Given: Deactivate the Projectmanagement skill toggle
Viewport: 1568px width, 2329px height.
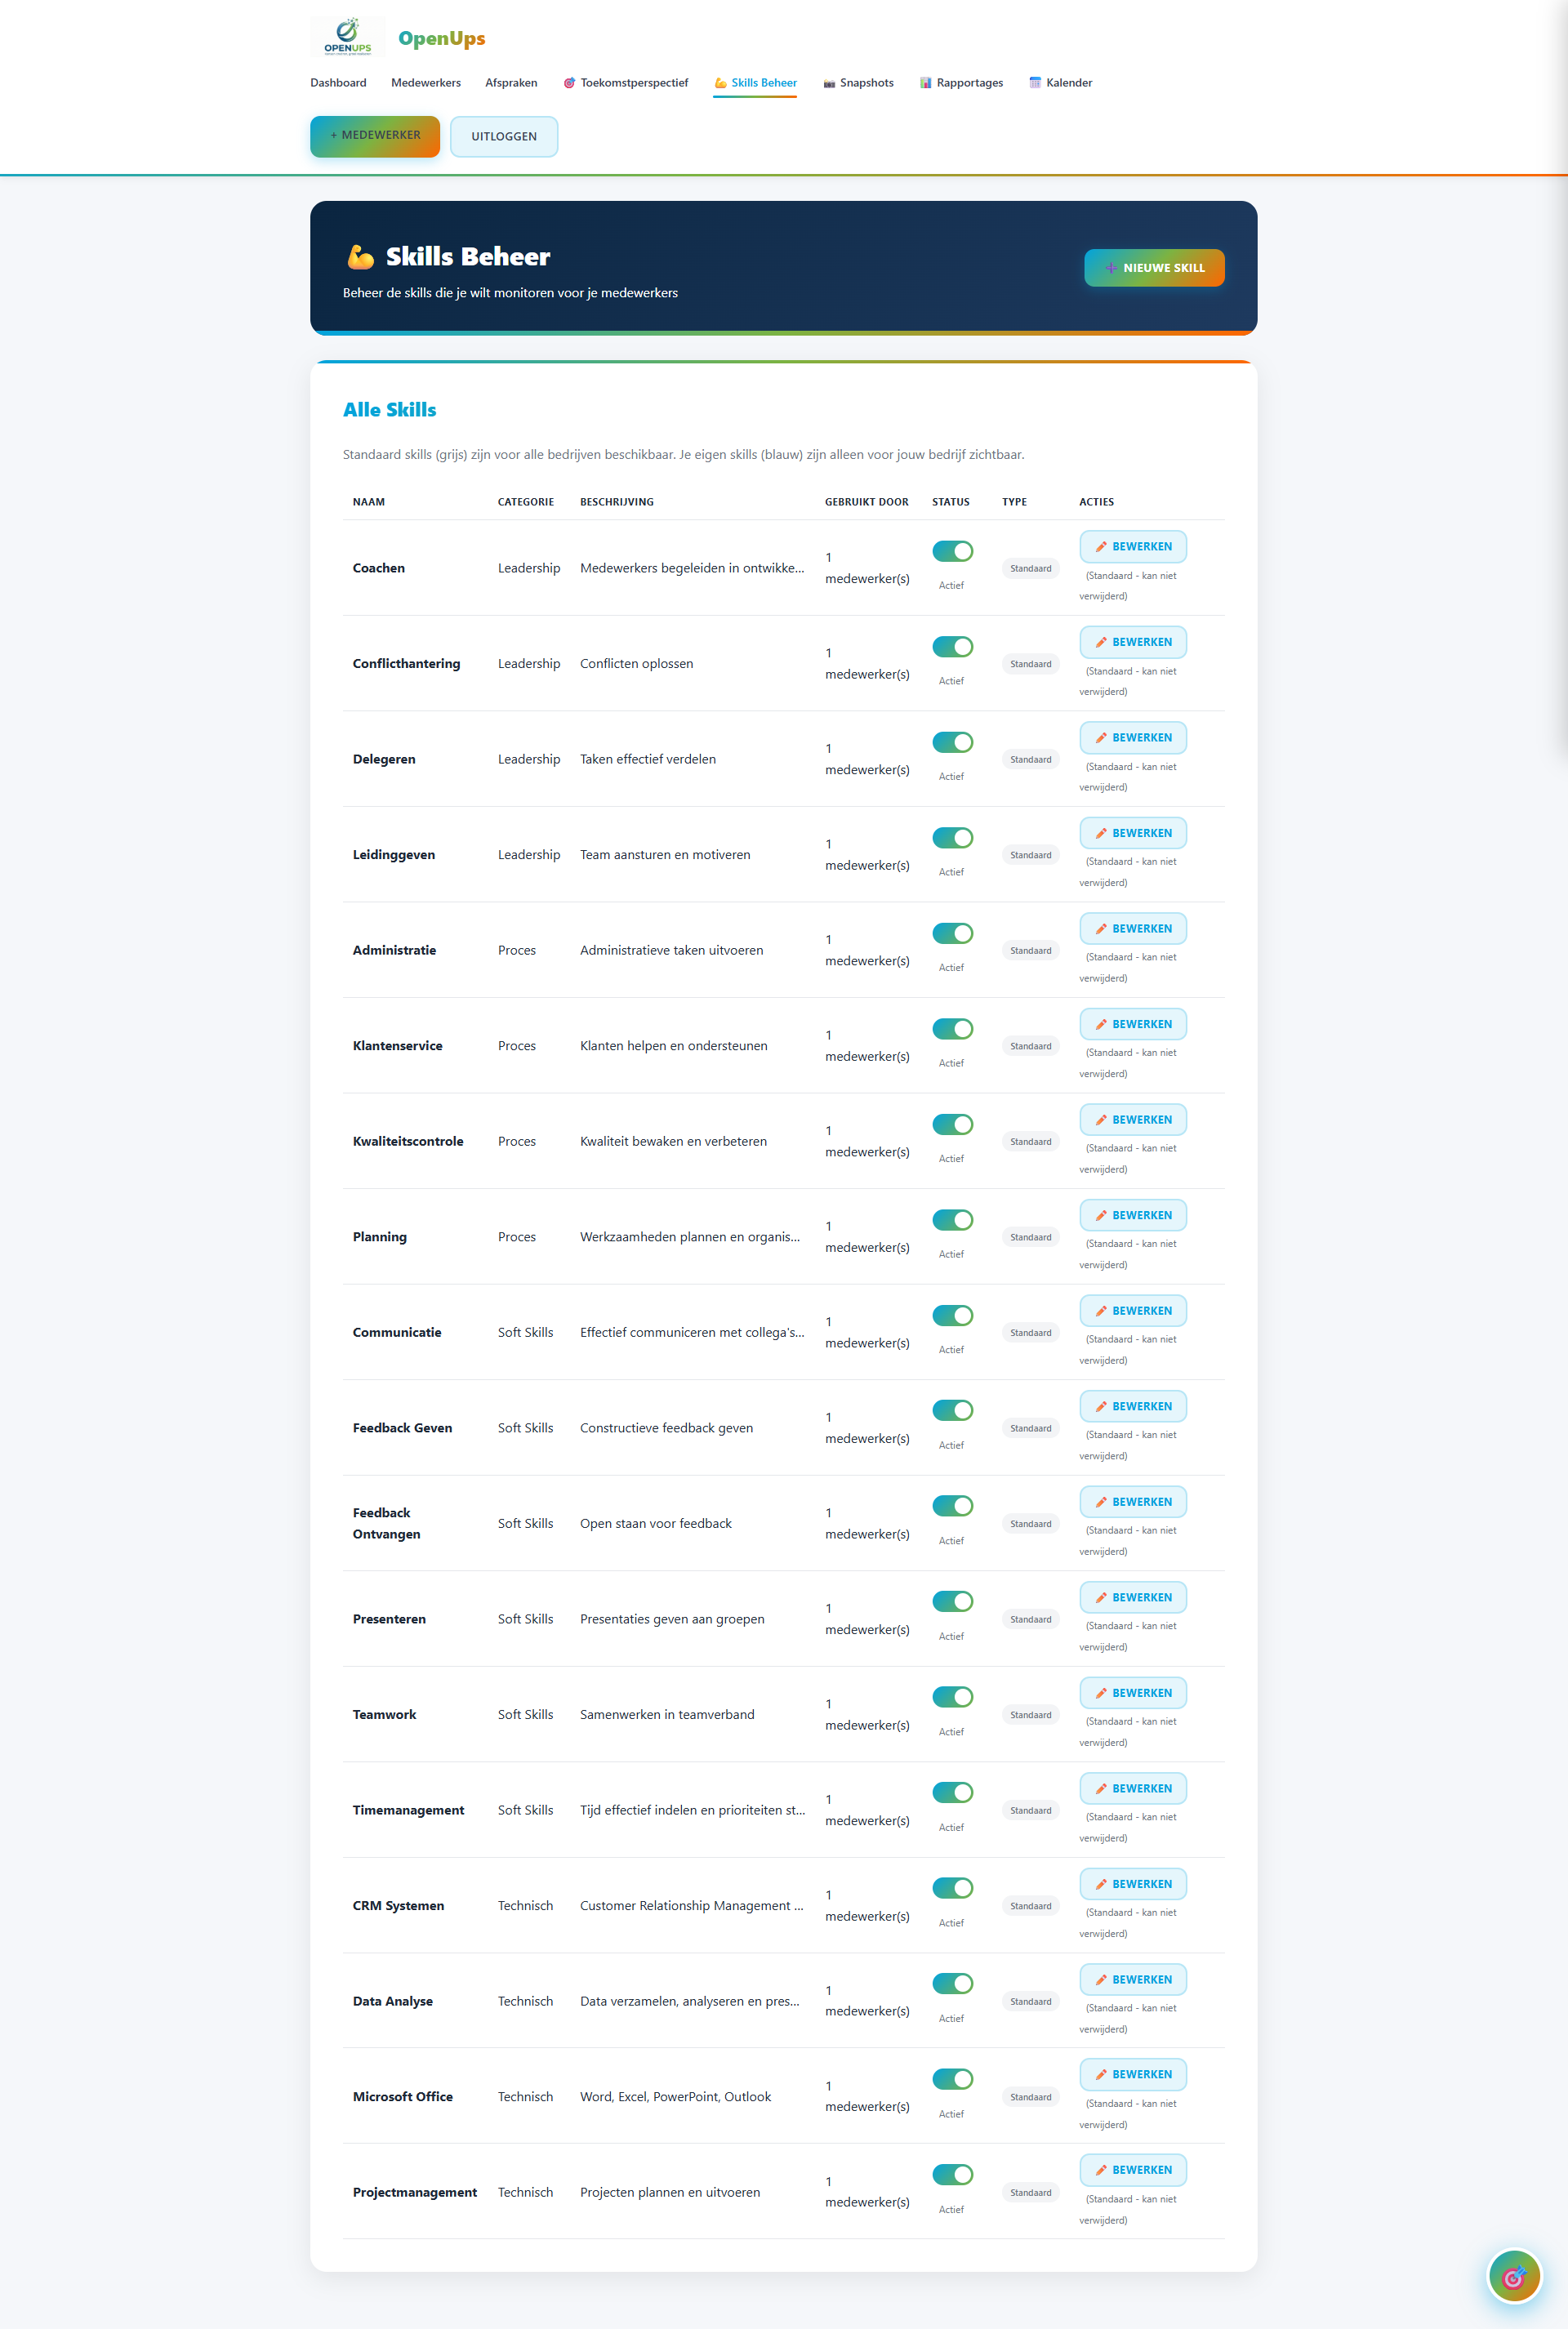Looking at the screenshot, I should click(x=952, y=2174).
